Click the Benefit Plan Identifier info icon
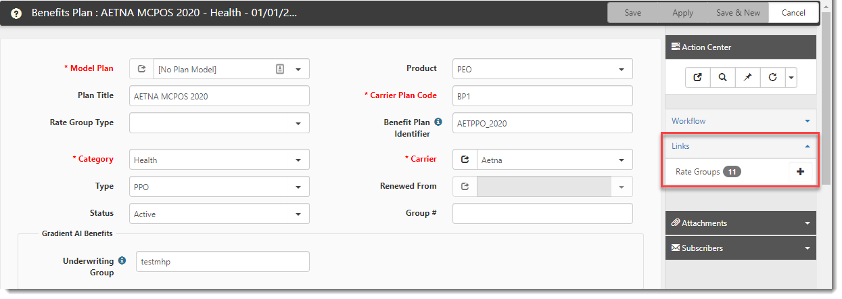Viewport: 842px width, 299px height. tap(438, 122)
